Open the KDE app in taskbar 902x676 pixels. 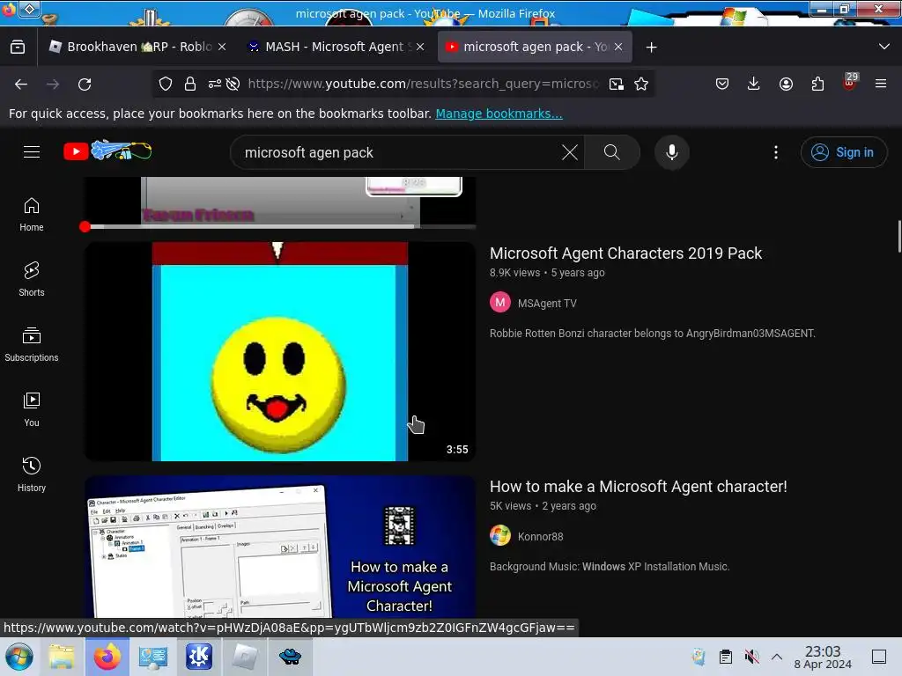click(x=198, y=657)
